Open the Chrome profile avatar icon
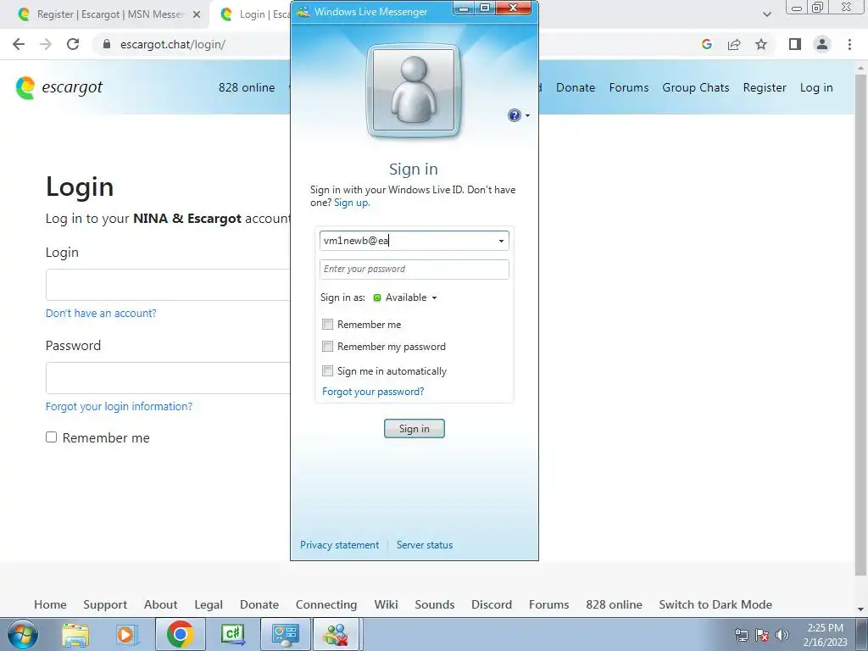This screenshot has height=651, width=868. click(x=822, y=44)
